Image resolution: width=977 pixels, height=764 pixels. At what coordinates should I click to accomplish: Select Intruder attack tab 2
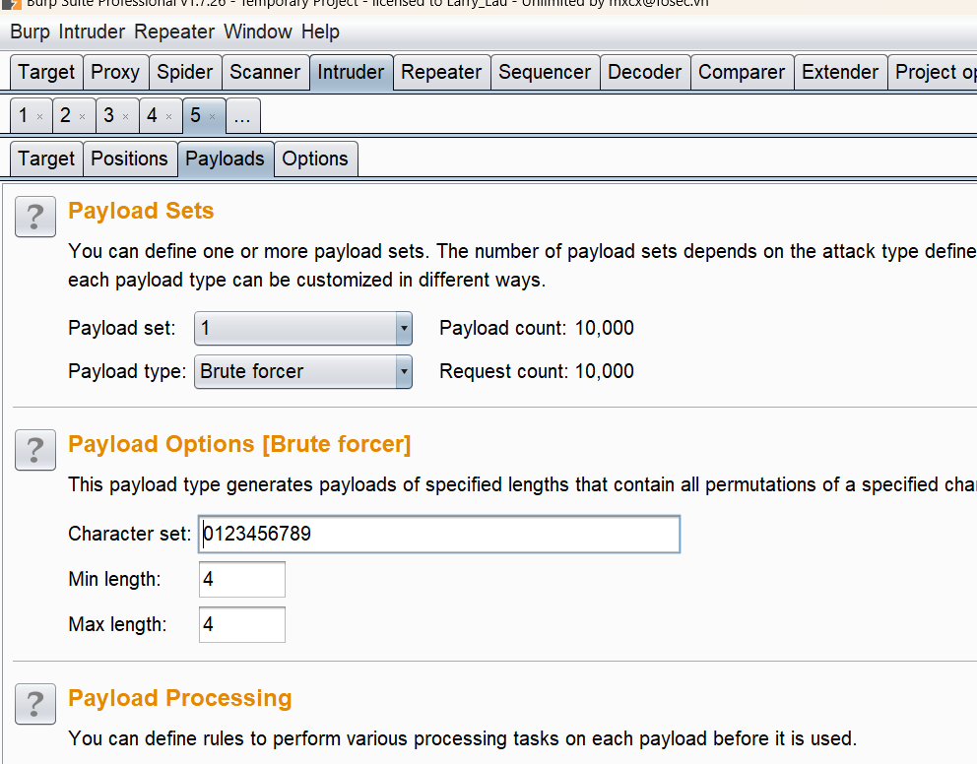[x=65, y=115]
